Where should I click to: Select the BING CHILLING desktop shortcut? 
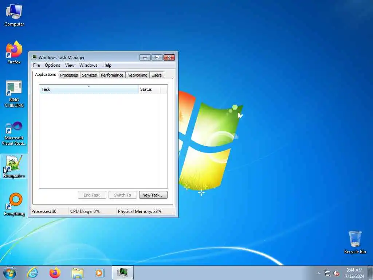tap(14, 94)
